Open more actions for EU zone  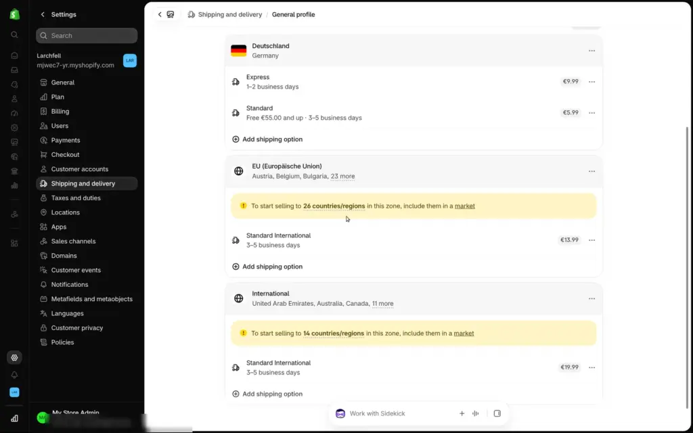click(591, 171)
